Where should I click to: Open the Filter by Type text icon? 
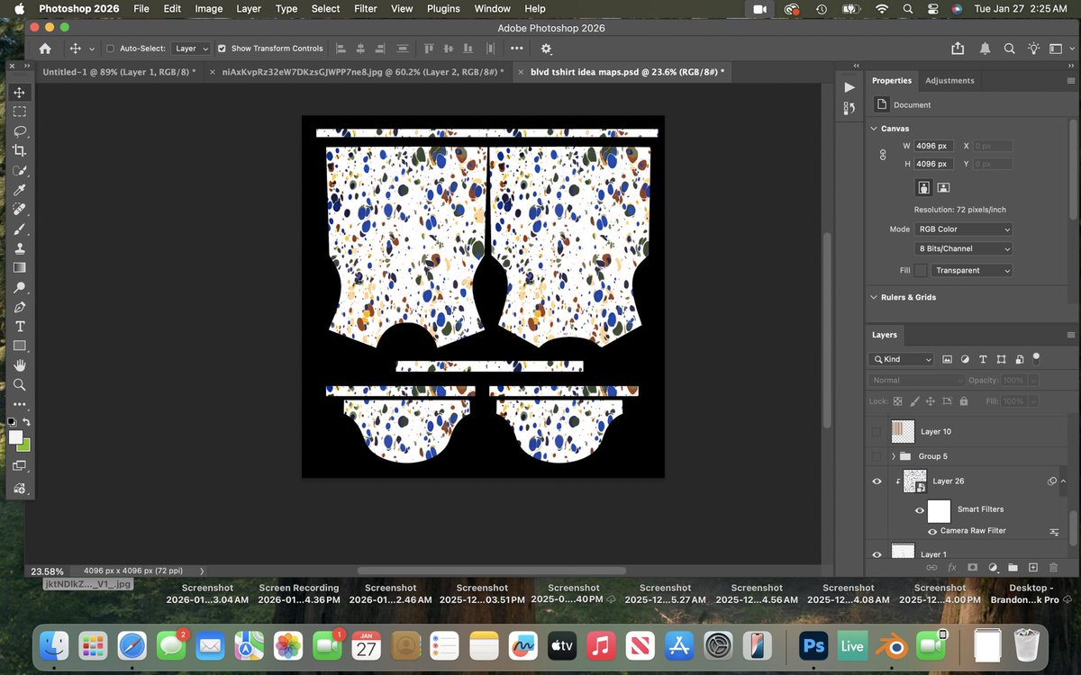pos(983,359)
